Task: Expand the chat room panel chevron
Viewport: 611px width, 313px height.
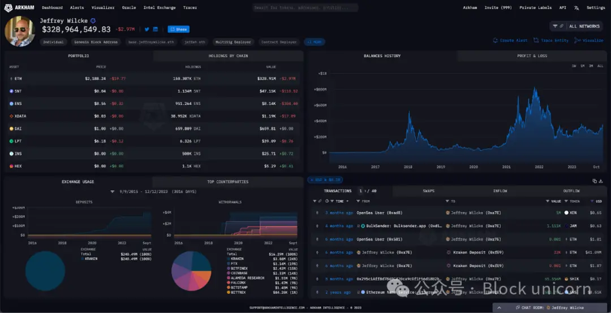Action: coord(498,308)
